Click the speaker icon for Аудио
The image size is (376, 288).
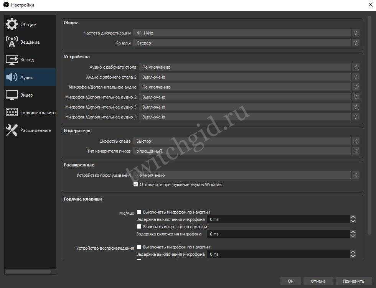pyautogui.click(x=12, y=77)
